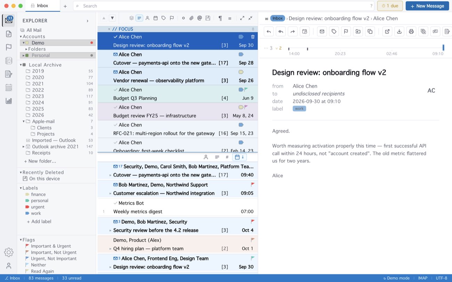
Task: Click the New Message button
Action: (427, 6)
